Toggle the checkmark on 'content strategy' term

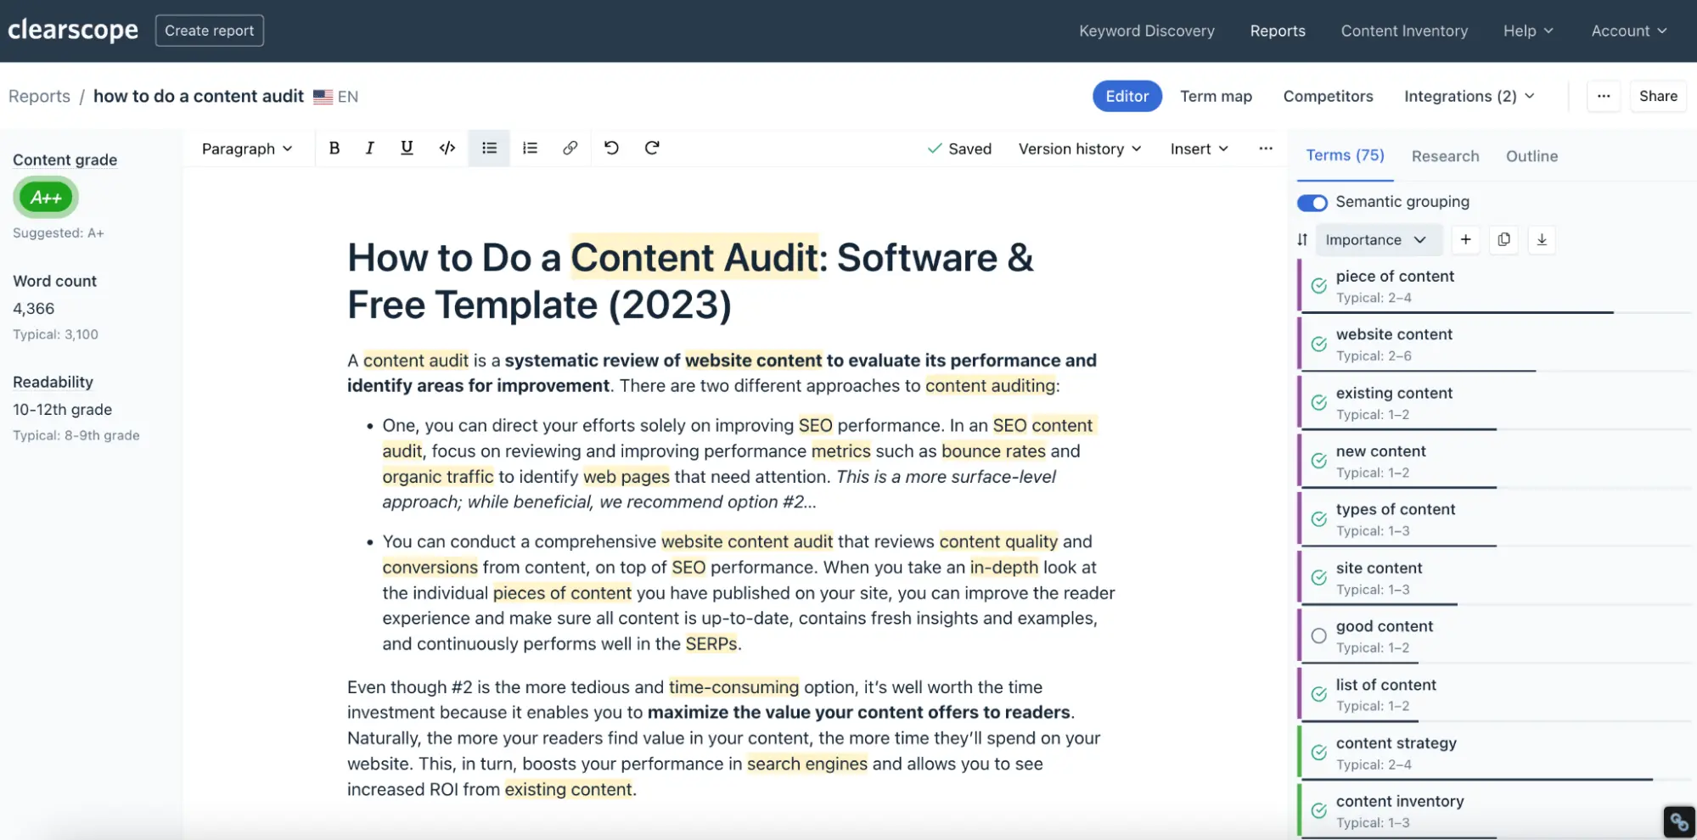[1318, 752]
